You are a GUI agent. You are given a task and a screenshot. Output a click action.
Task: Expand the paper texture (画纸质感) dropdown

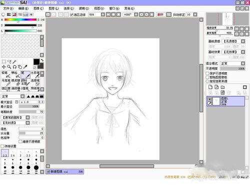click(x=233, y=41)
